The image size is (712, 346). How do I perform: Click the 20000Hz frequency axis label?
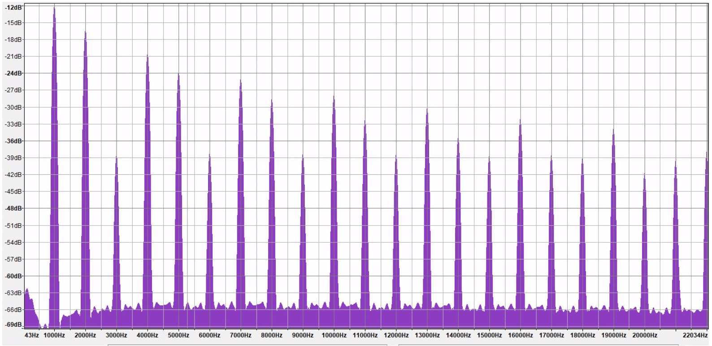[645, 335]
